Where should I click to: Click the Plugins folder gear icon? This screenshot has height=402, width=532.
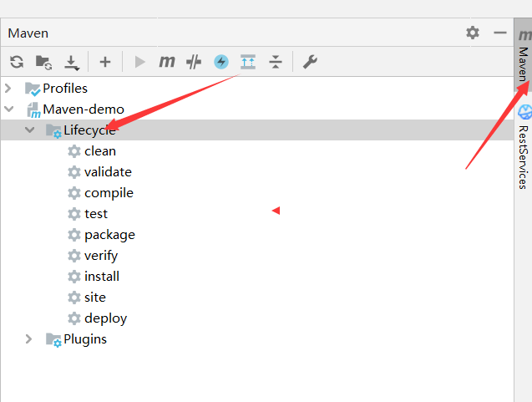click(53, 340)
